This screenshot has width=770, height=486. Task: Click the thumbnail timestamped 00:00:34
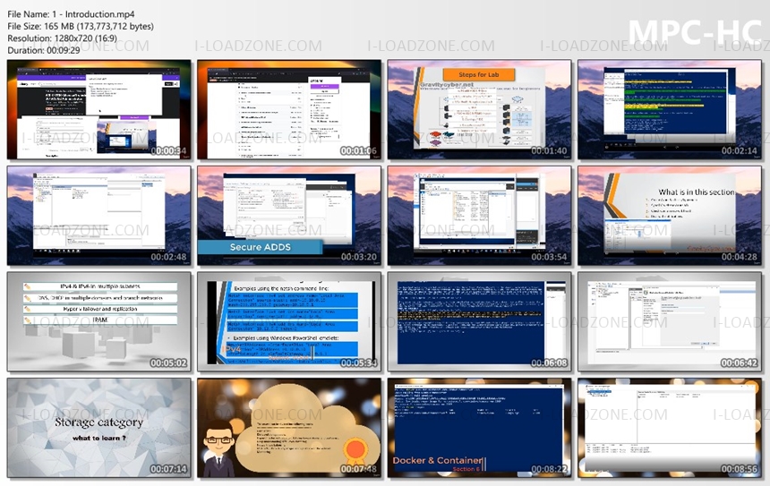(x=99, y=109)
